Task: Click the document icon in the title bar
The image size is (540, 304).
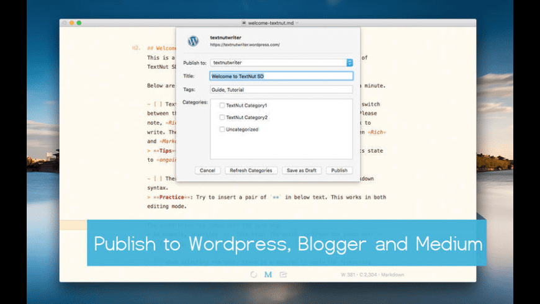Action: (x=244, y=23)
